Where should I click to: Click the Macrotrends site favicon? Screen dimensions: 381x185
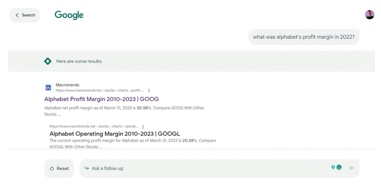[48, 87]
